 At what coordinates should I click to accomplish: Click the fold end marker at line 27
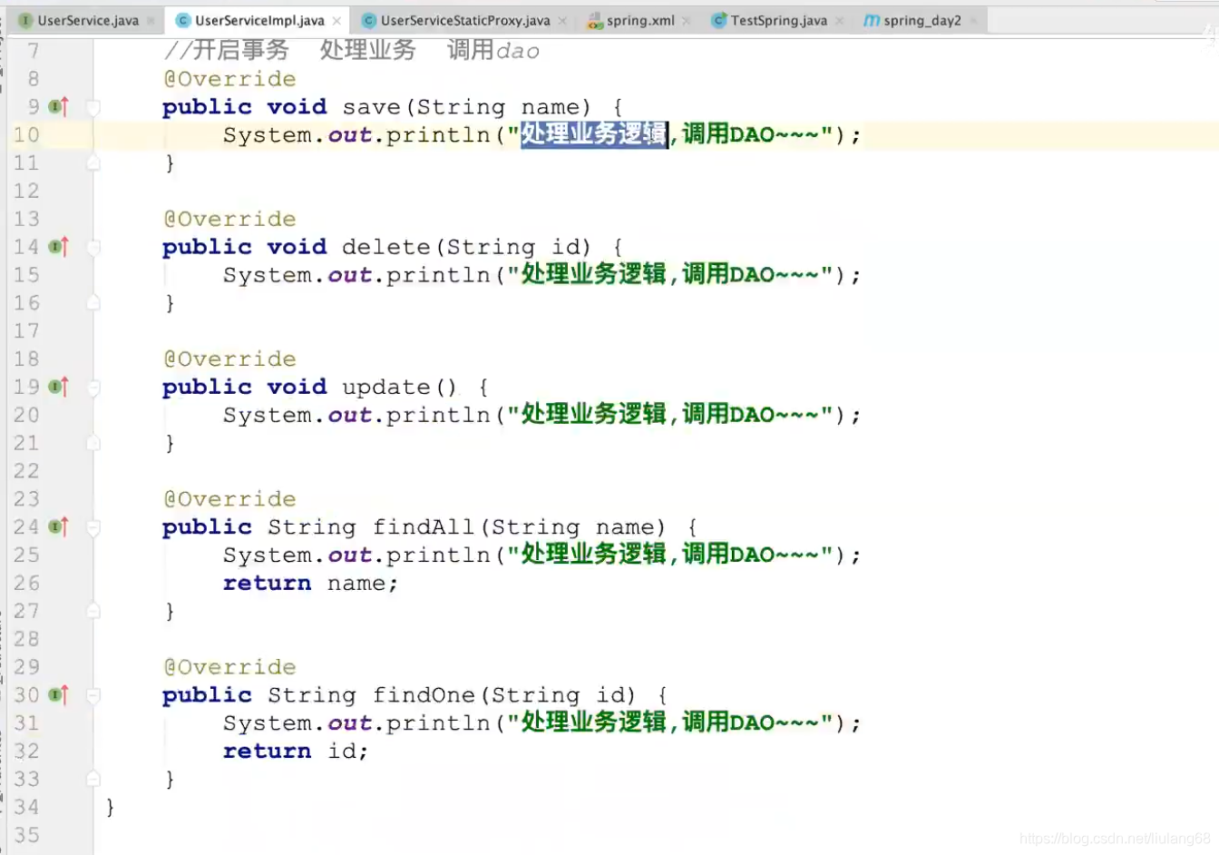tap(93, 611)
